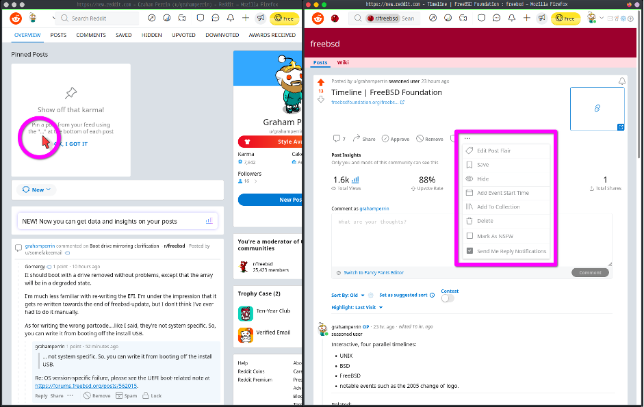The width and height of the screenshot is (644, 407).
Task: Click the Share arrow icon on the post
Action: pyautogui.click(x=356, y=139)
